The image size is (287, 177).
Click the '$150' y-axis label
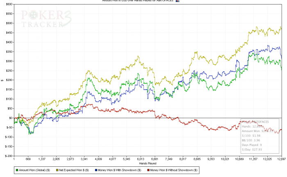(9, 90)
